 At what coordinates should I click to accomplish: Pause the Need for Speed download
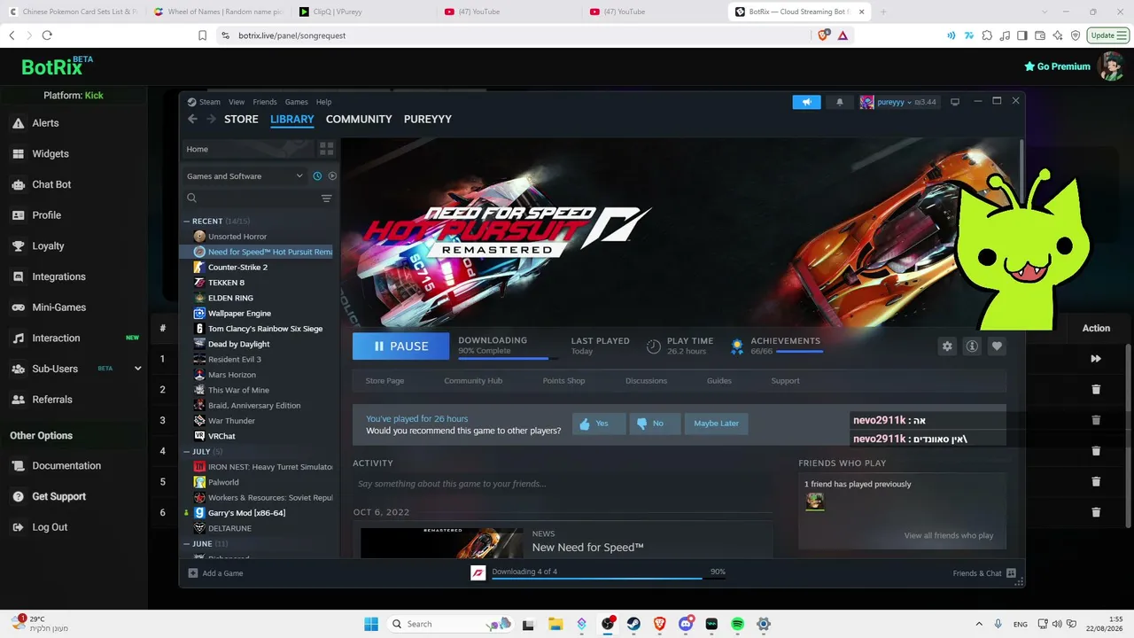[401, 346]
